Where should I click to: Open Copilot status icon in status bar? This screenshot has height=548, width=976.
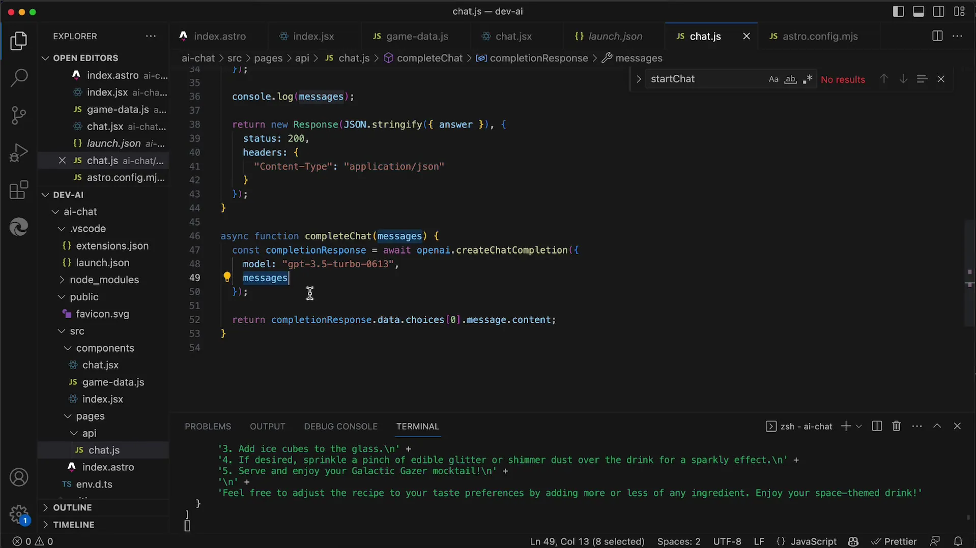pos(853,541)
